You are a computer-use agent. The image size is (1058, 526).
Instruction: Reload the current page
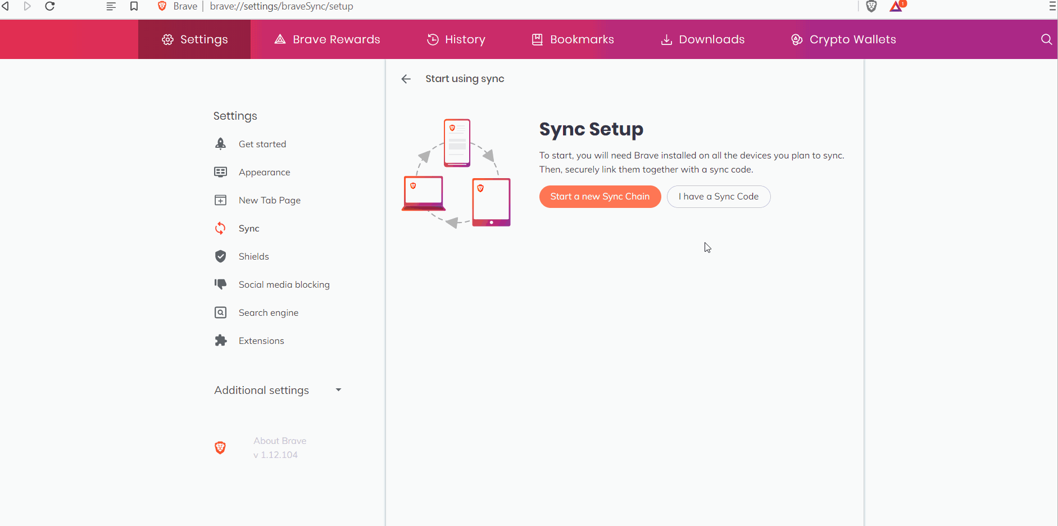(50, 6)
